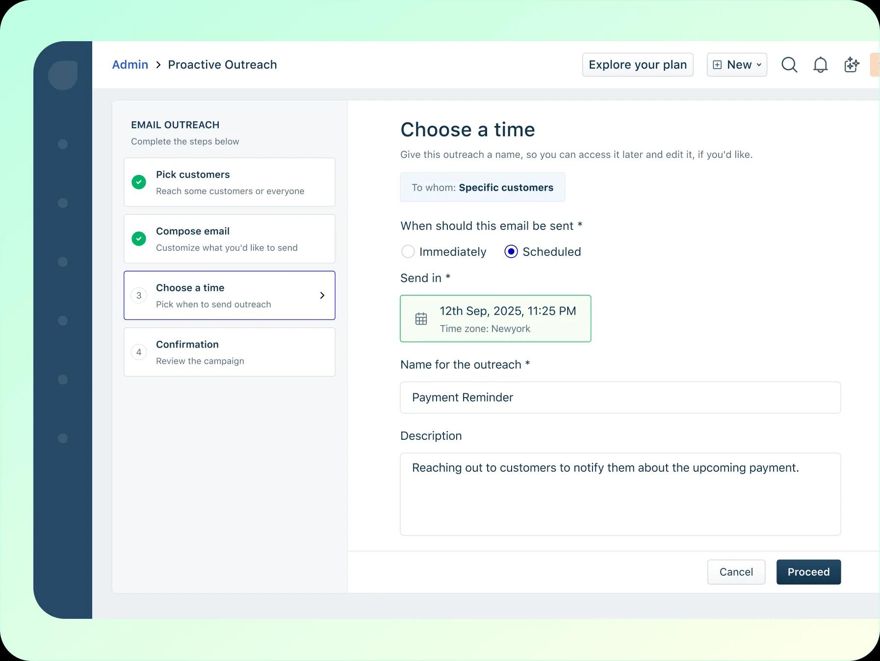
Task: Click green checkmark beside Compose email
Action: (139, 239)
